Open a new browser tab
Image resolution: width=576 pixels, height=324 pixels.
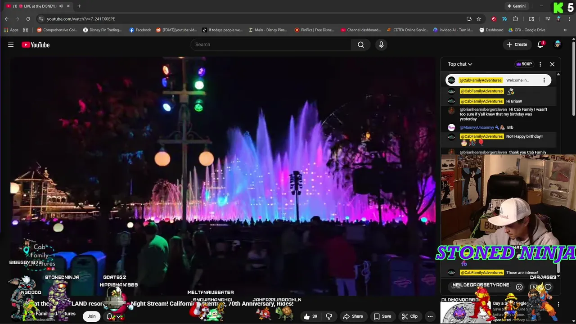pyautogui.click(x=79, y=6)
